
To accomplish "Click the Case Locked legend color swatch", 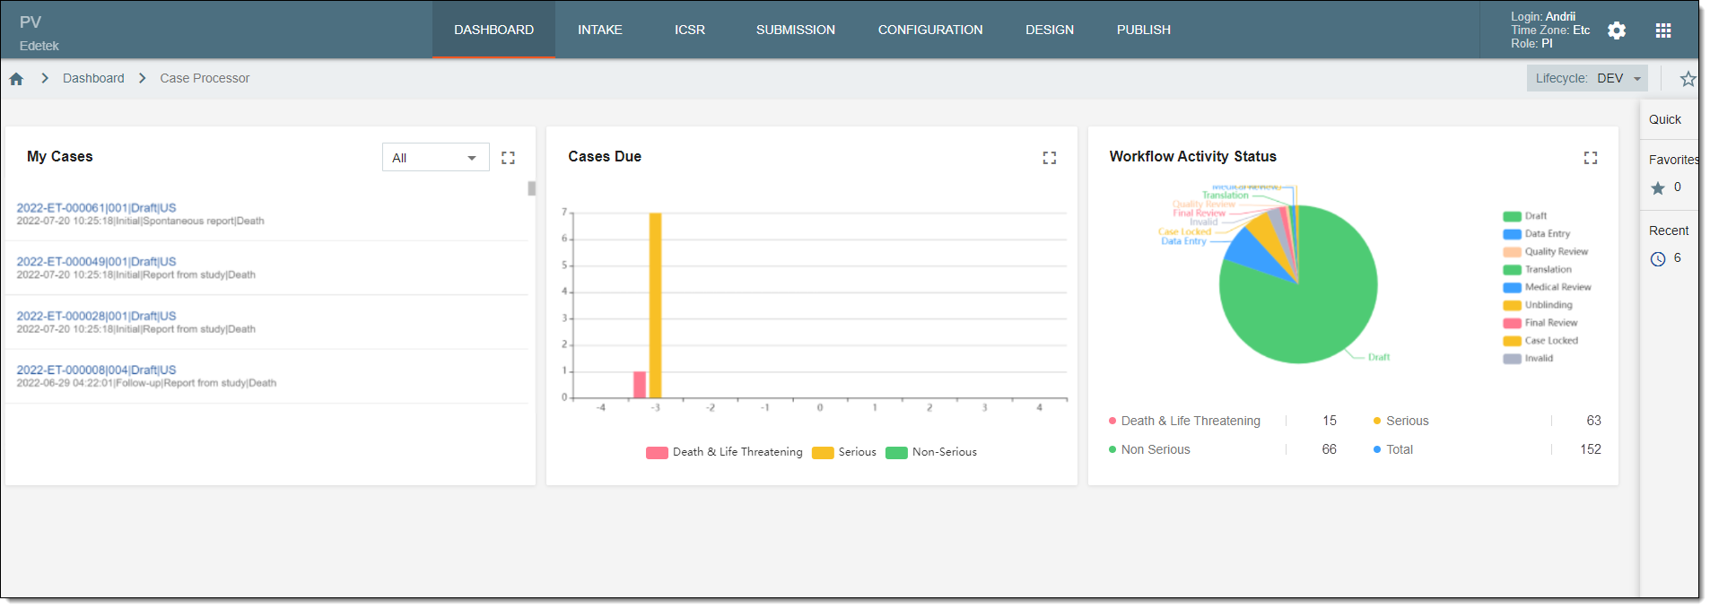I will [1512, 341].
